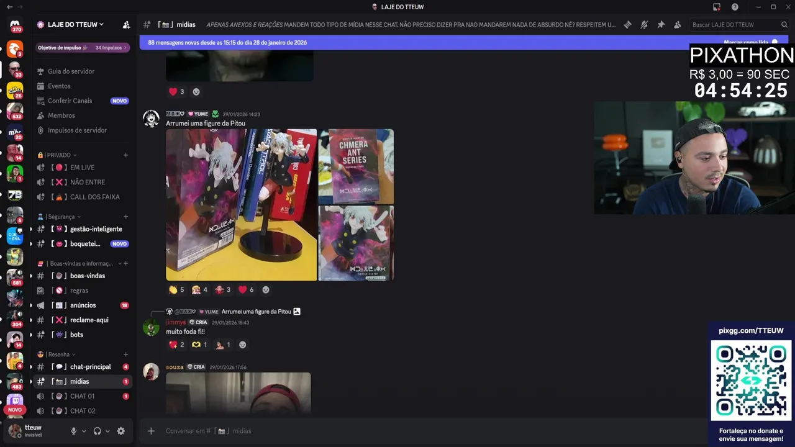Join the EM LIVE voice channel

83,168
